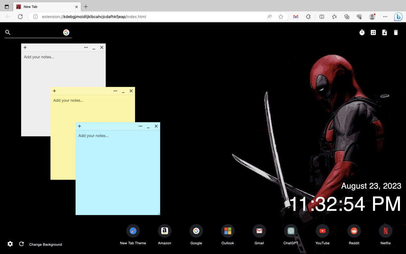Change search engine via Google logo in search bar

pyautogui.click(x=66, y=32)
